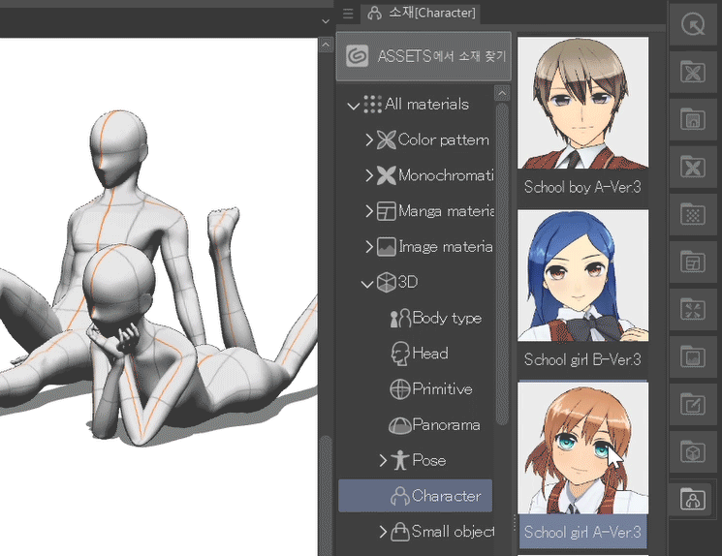Click the Character tab person icon
Viewport: 722px width, 556px height.
374,13
